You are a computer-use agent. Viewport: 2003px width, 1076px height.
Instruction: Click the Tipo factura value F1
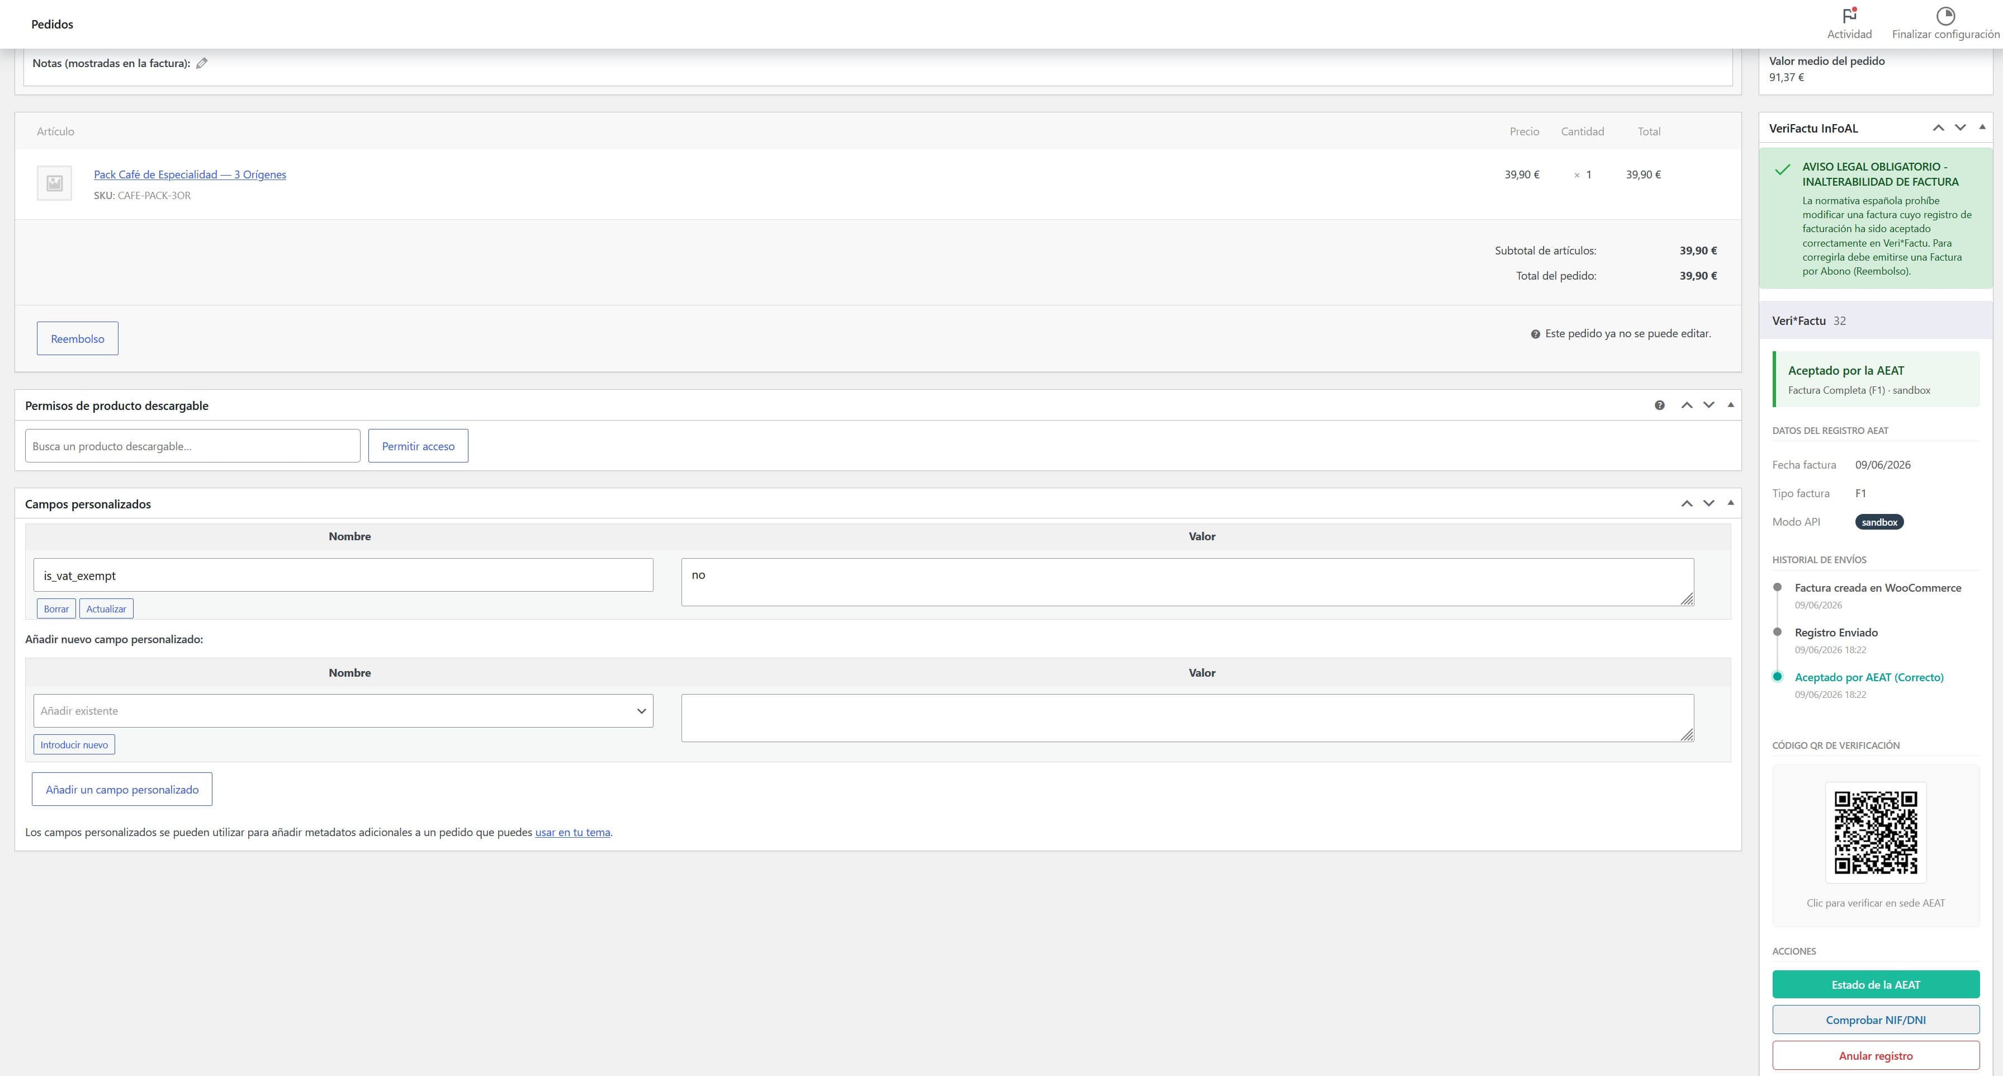point(1860,493)
